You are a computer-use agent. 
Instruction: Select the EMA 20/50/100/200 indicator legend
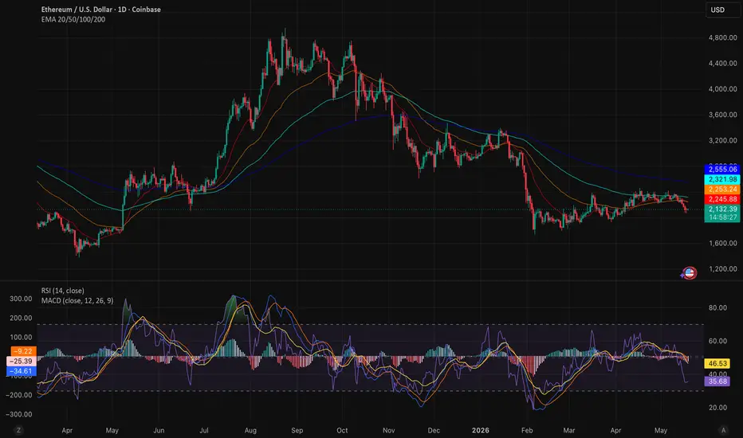coord(73,19)
